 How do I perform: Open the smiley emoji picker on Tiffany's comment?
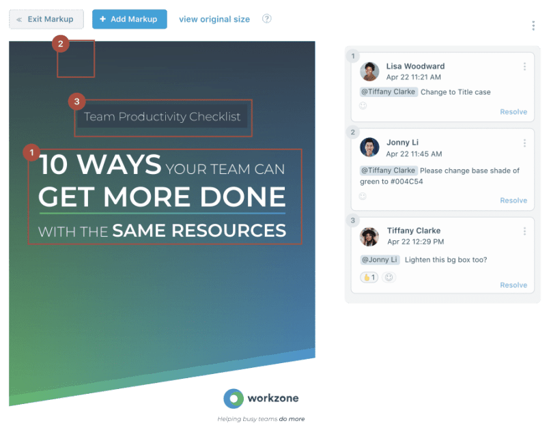(389, 277)
